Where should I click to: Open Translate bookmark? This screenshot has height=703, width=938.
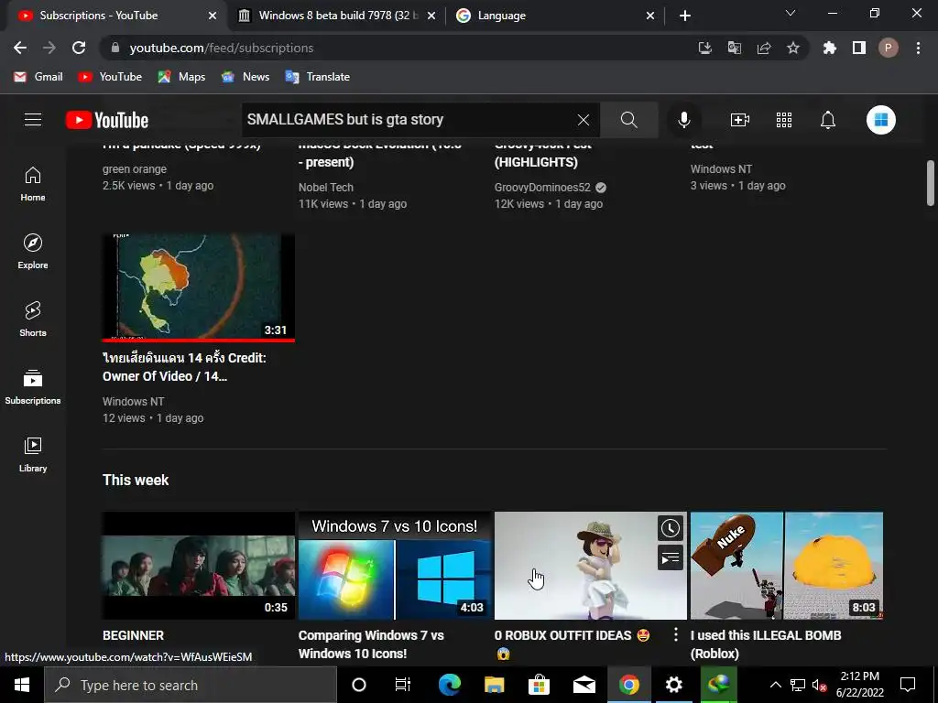[318, 77]
